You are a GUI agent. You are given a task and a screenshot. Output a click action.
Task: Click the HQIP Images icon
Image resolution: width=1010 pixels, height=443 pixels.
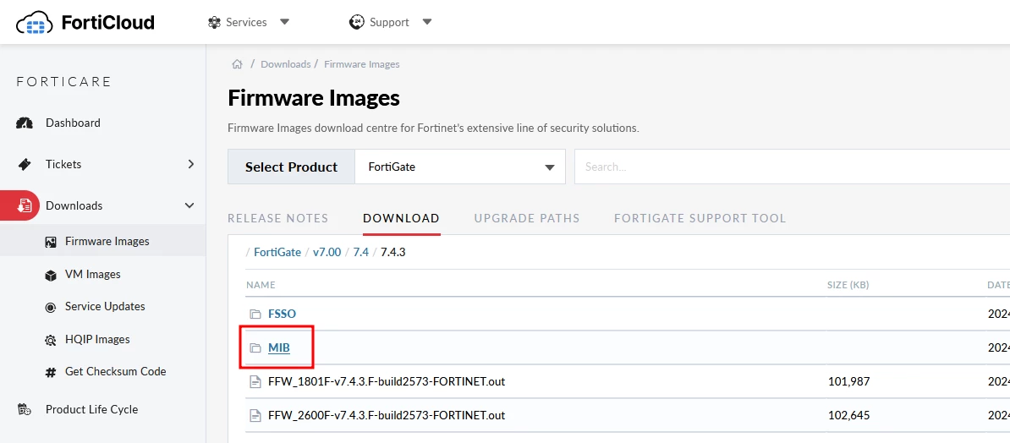point(51,340)
